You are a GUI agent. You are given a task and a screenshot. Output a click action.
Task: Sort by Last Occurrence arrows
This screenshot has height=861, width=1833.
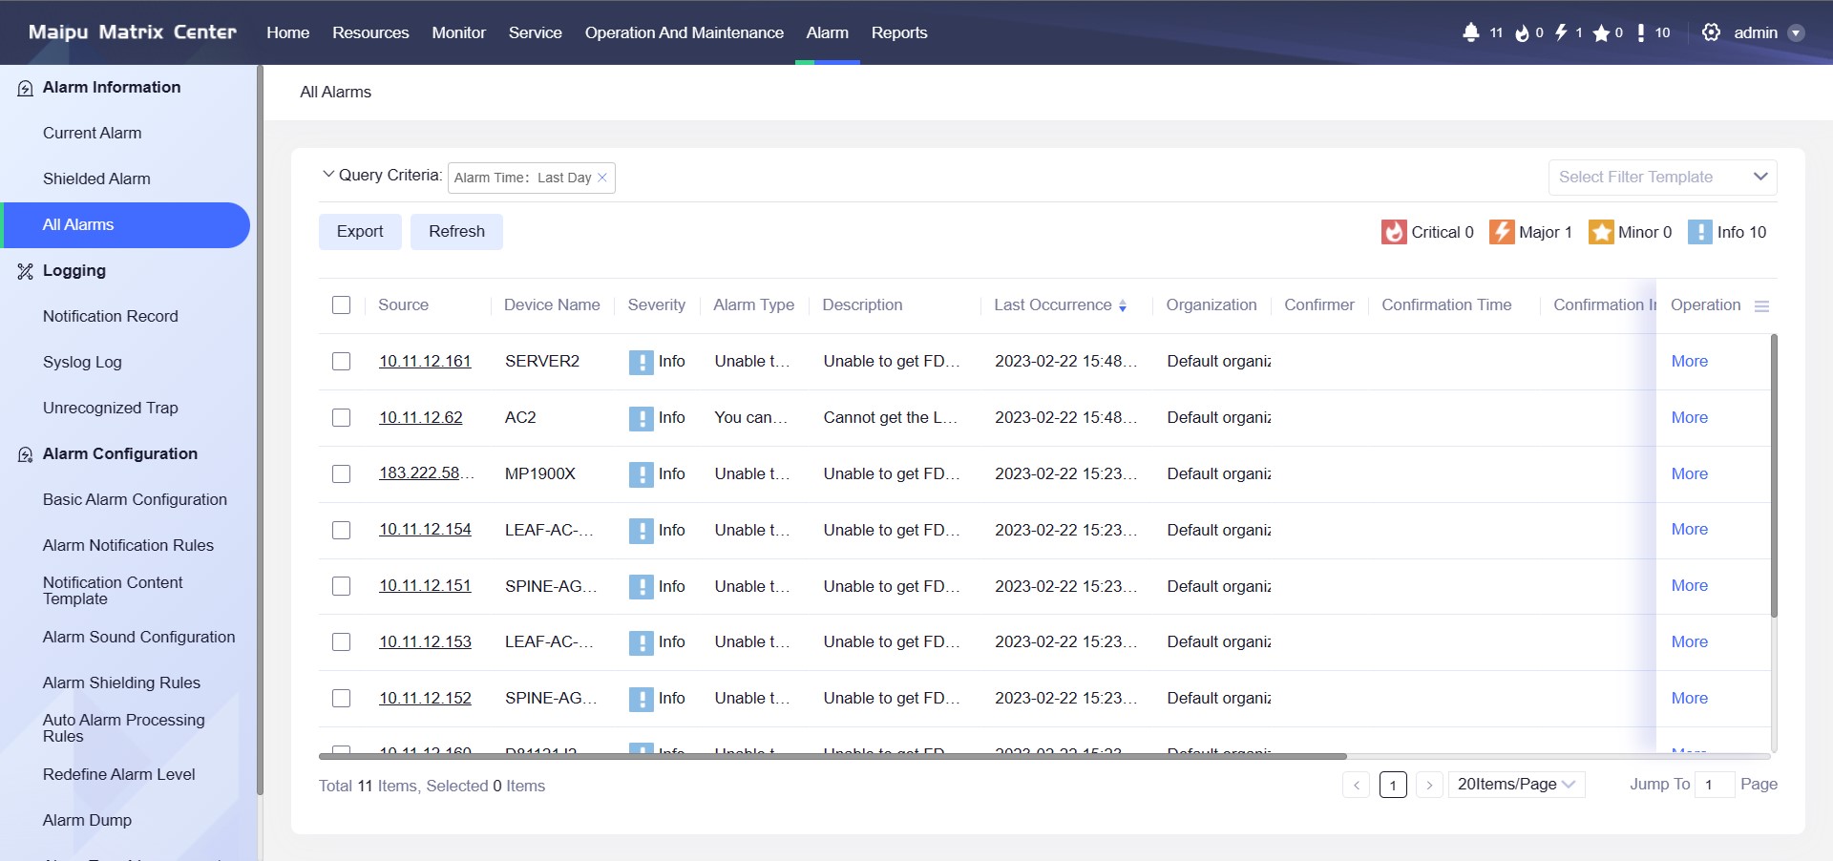tap(1123, 305)
